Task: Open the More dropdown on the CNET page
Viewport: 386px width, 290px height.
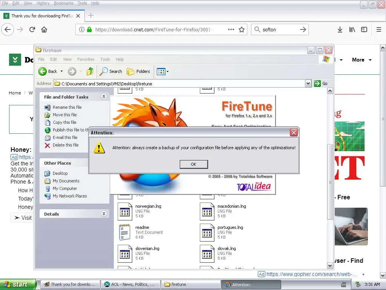Action: pos(361,60)
